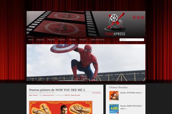Viewport: 172px width, 114px height.
Task: Click the last red social icon in header
Action: click(x=142, y=17)
